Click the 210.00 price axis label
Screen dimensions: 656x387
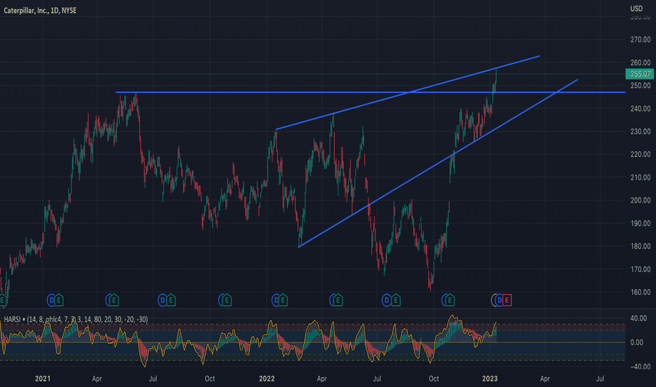coord(641,177)
